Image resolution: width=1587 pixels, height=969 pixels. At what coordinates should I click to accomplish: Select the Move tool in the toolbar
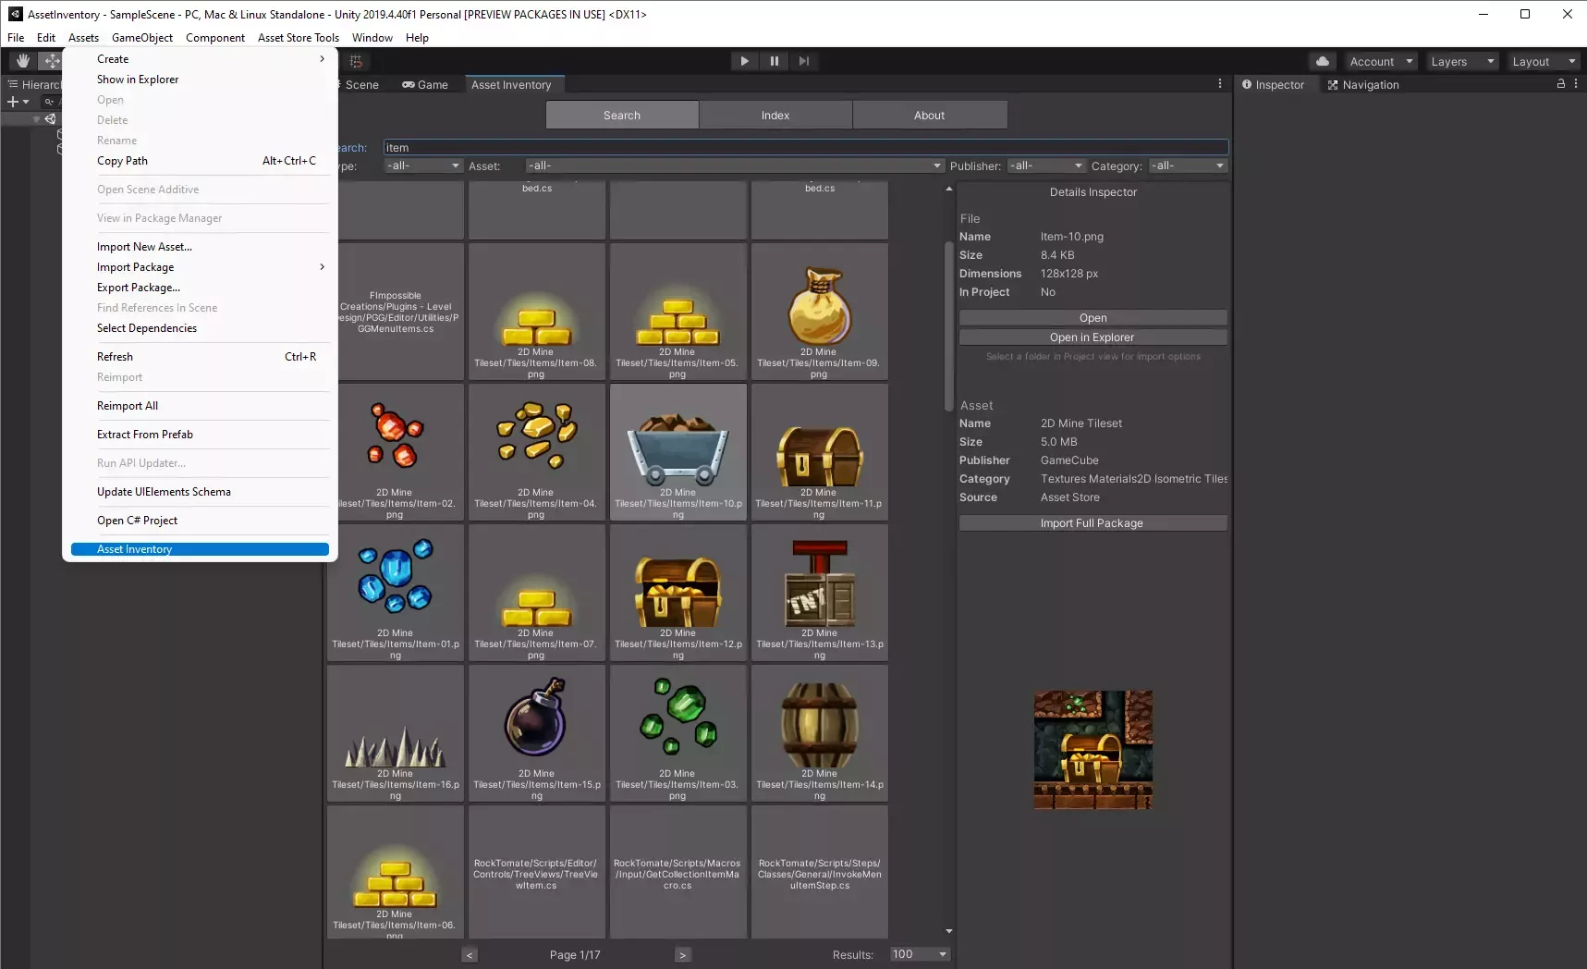coord(52,61)
